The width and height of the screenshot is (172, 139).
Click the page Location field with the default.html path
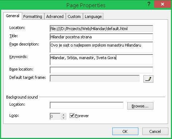pyautogui.click(x=101, y=29)
